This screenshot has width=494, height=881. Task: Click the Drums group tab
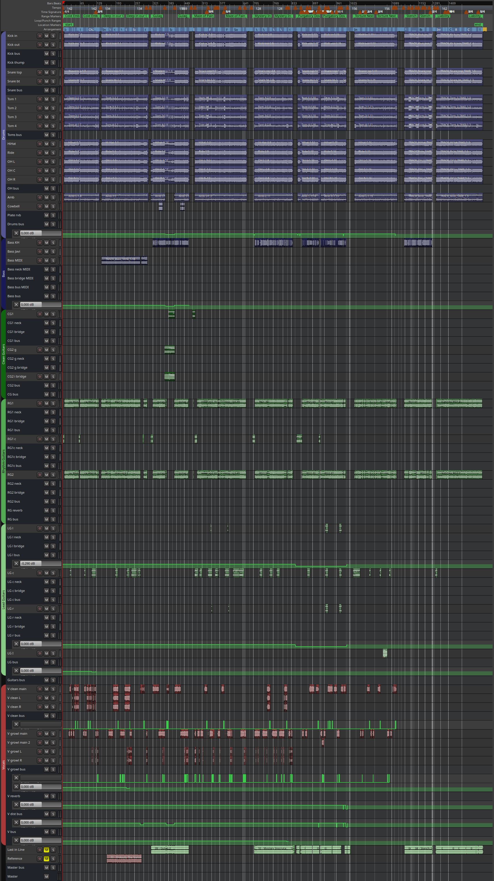tap(3, 135)
